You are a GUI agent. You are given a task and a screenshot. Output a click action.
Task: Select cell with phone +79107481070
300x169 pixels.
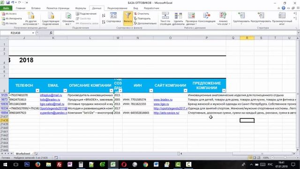point(24,95)
